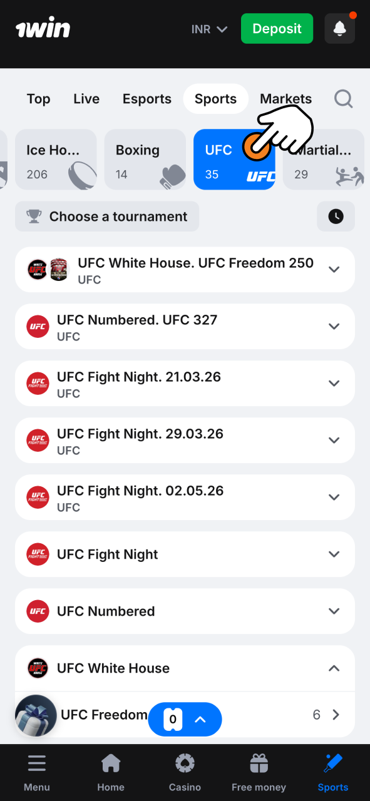Click the trophy icon next to Choose a tournament

coord(34,216)
